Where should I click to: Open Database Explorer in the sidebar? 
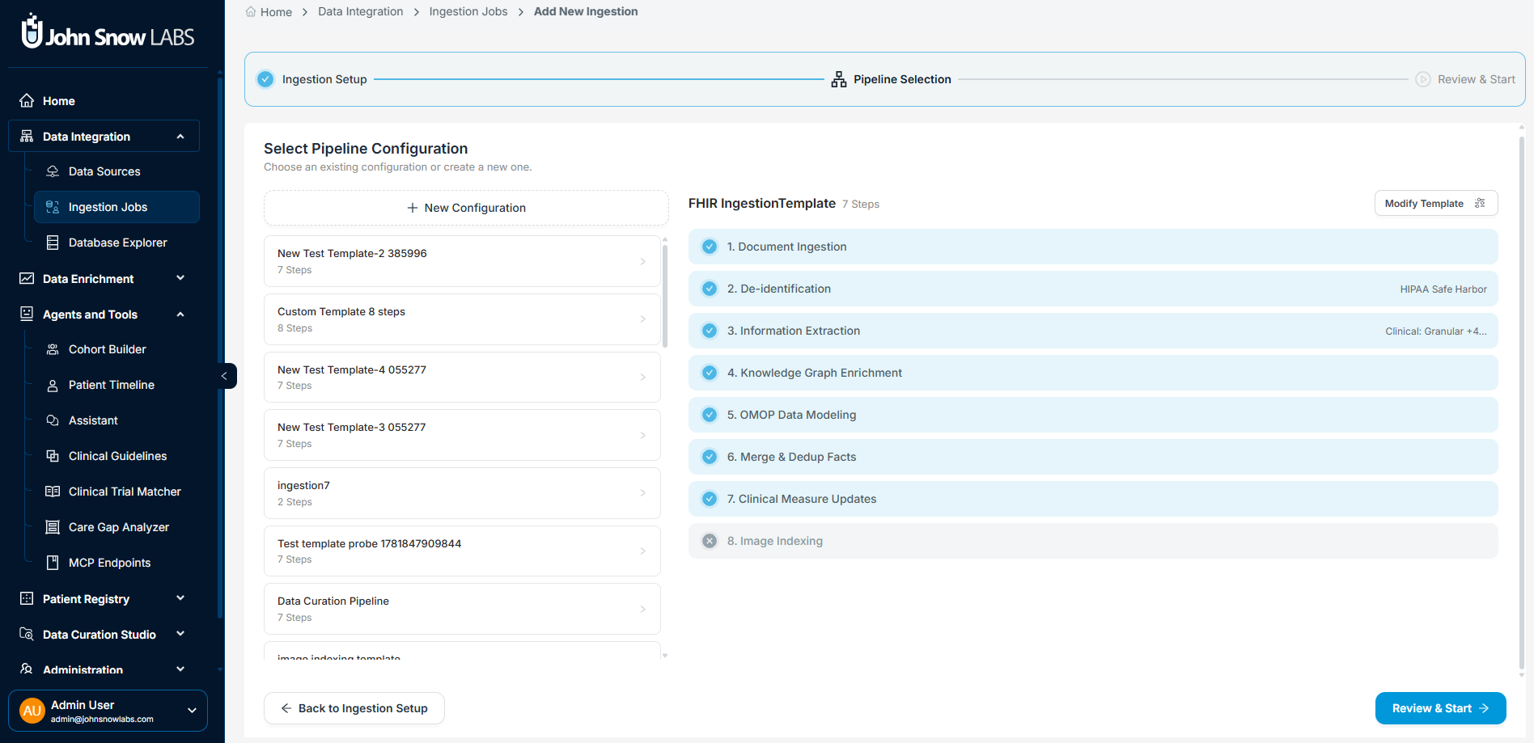pyautogui.click(x=117, y=243)
